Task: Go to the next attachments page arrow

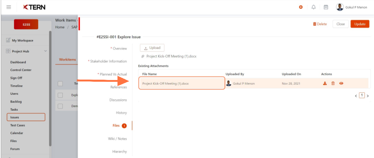Action: pyautogui.click(x=368, y=96)
